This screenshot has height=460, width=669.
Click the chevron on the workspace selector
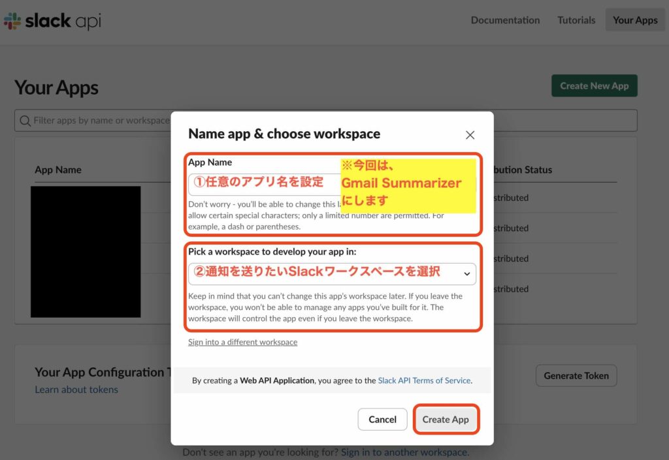click(x=468, y=273)
